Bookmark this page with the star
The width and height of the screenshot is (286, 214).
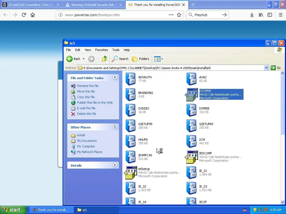click(179, 15)
